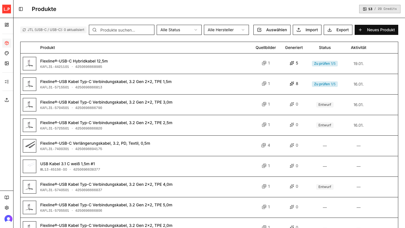The height and width of the screenshot is (228, 405).
Task: Click Zu prüfen 1/5 badge for Hybridkabel
Action: pos(325,64)
